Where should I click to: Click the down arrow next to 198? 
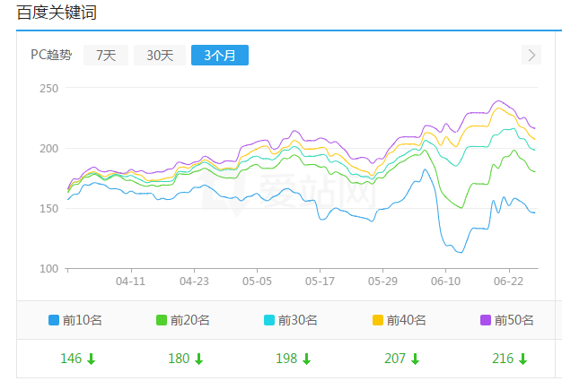306,359
